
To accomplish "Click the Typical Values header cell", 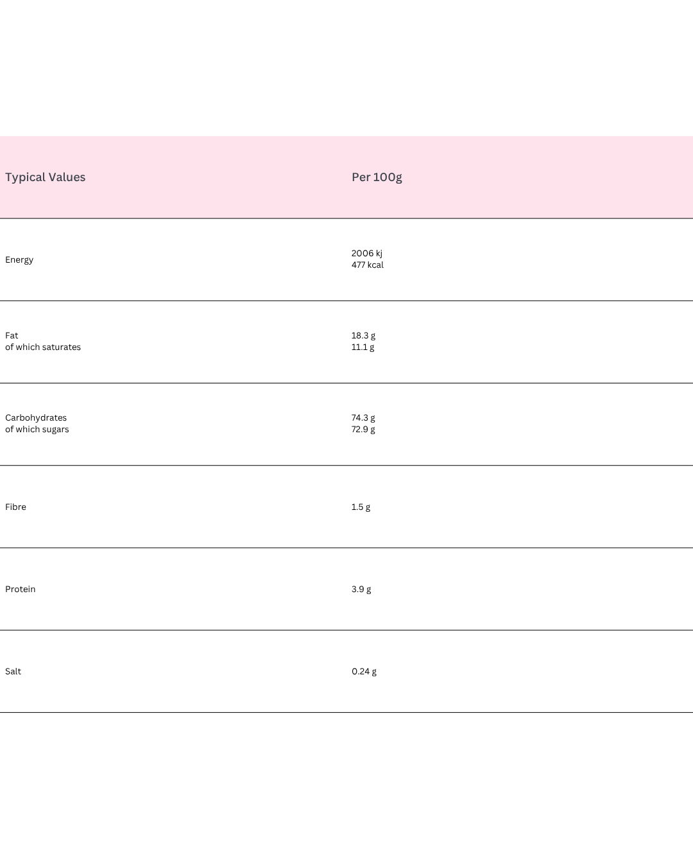I will pos(45,177).
